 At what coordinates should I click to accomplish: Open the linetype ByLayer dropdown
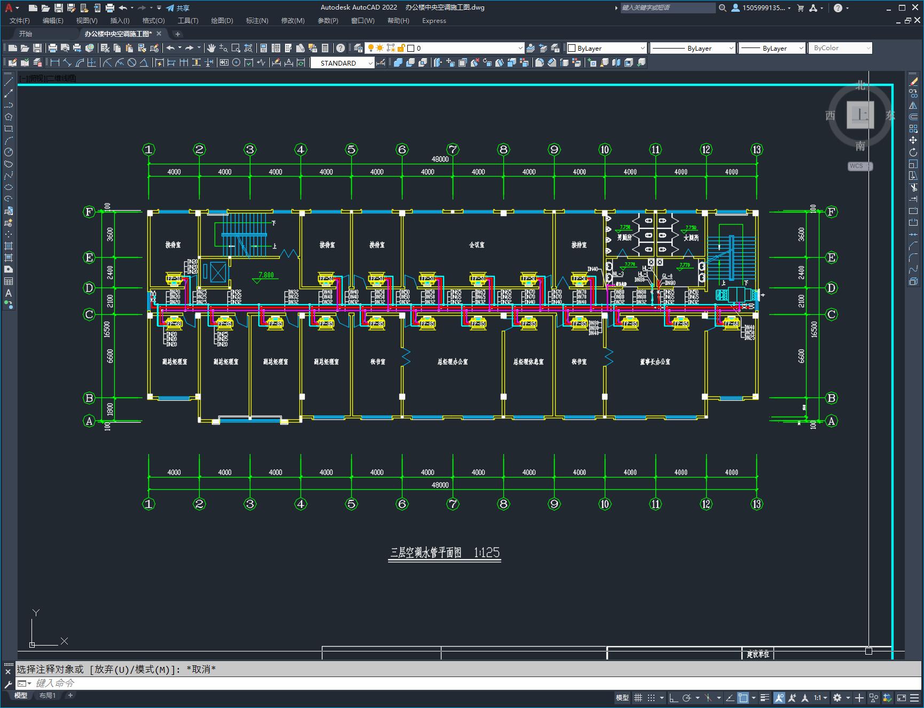693,48
